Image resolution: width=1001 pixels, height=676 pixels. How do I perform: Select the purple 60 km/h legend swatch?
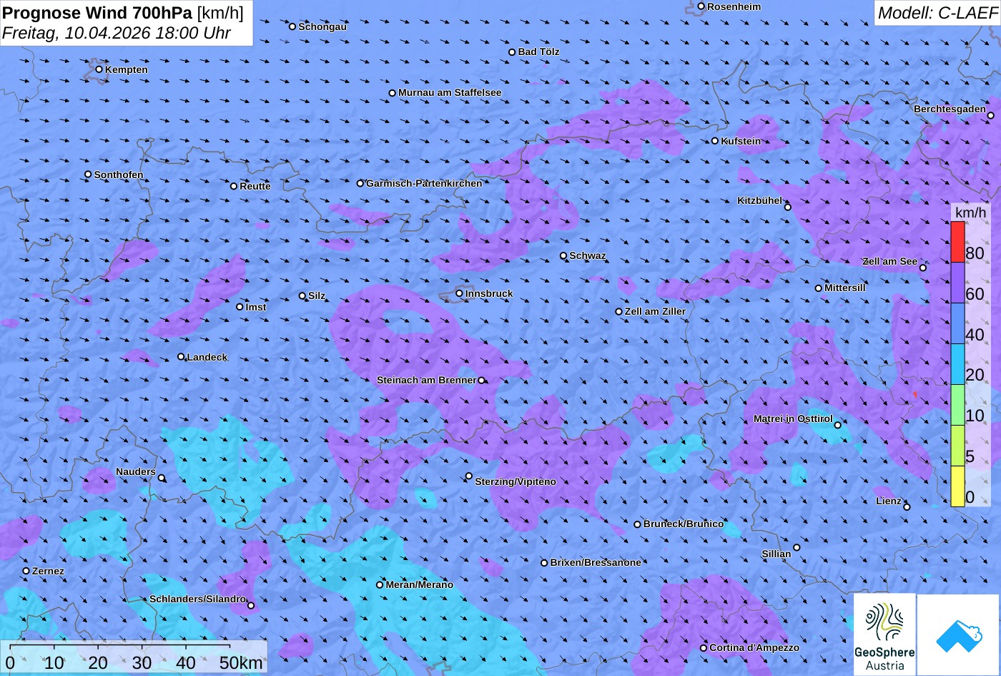957,283
